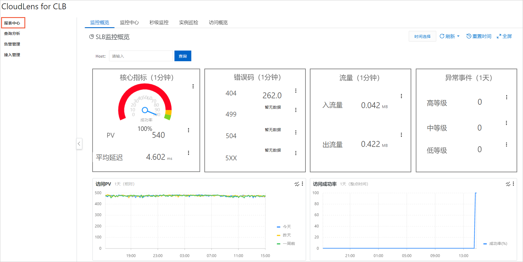Viewport: 523px width, 262px height.
Task: Open the 访问PV chart options menu
Action: [x=302, y=184]
